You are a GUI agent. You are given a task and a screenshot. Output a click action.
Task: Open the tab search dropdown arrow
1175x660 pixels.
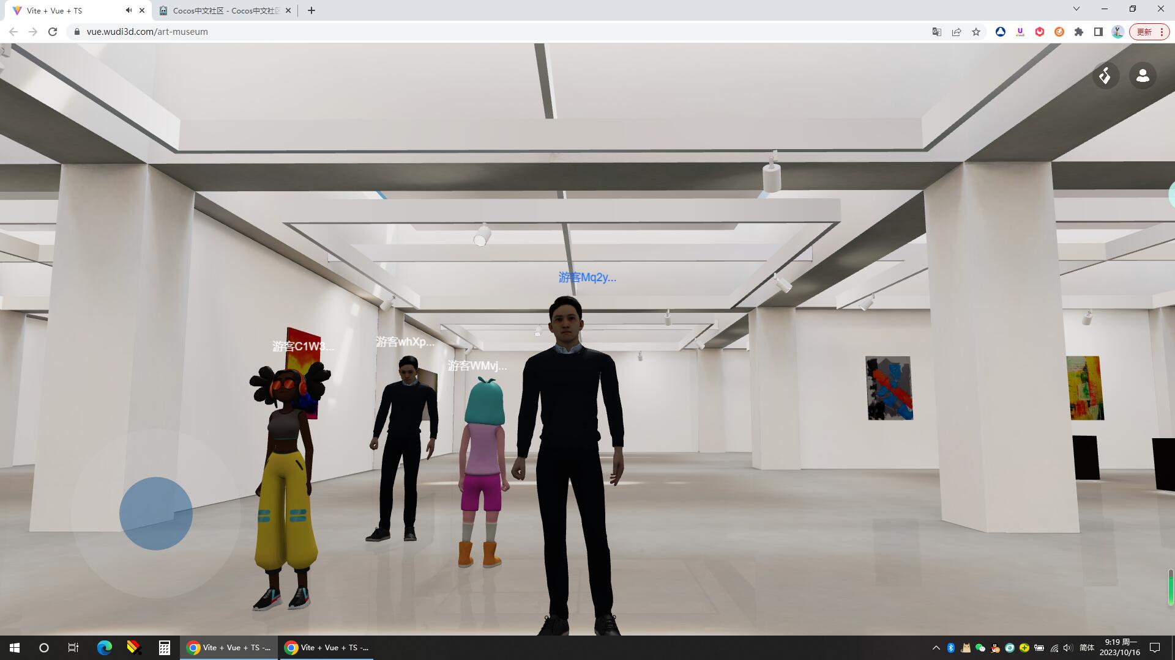pos(1076,9)
